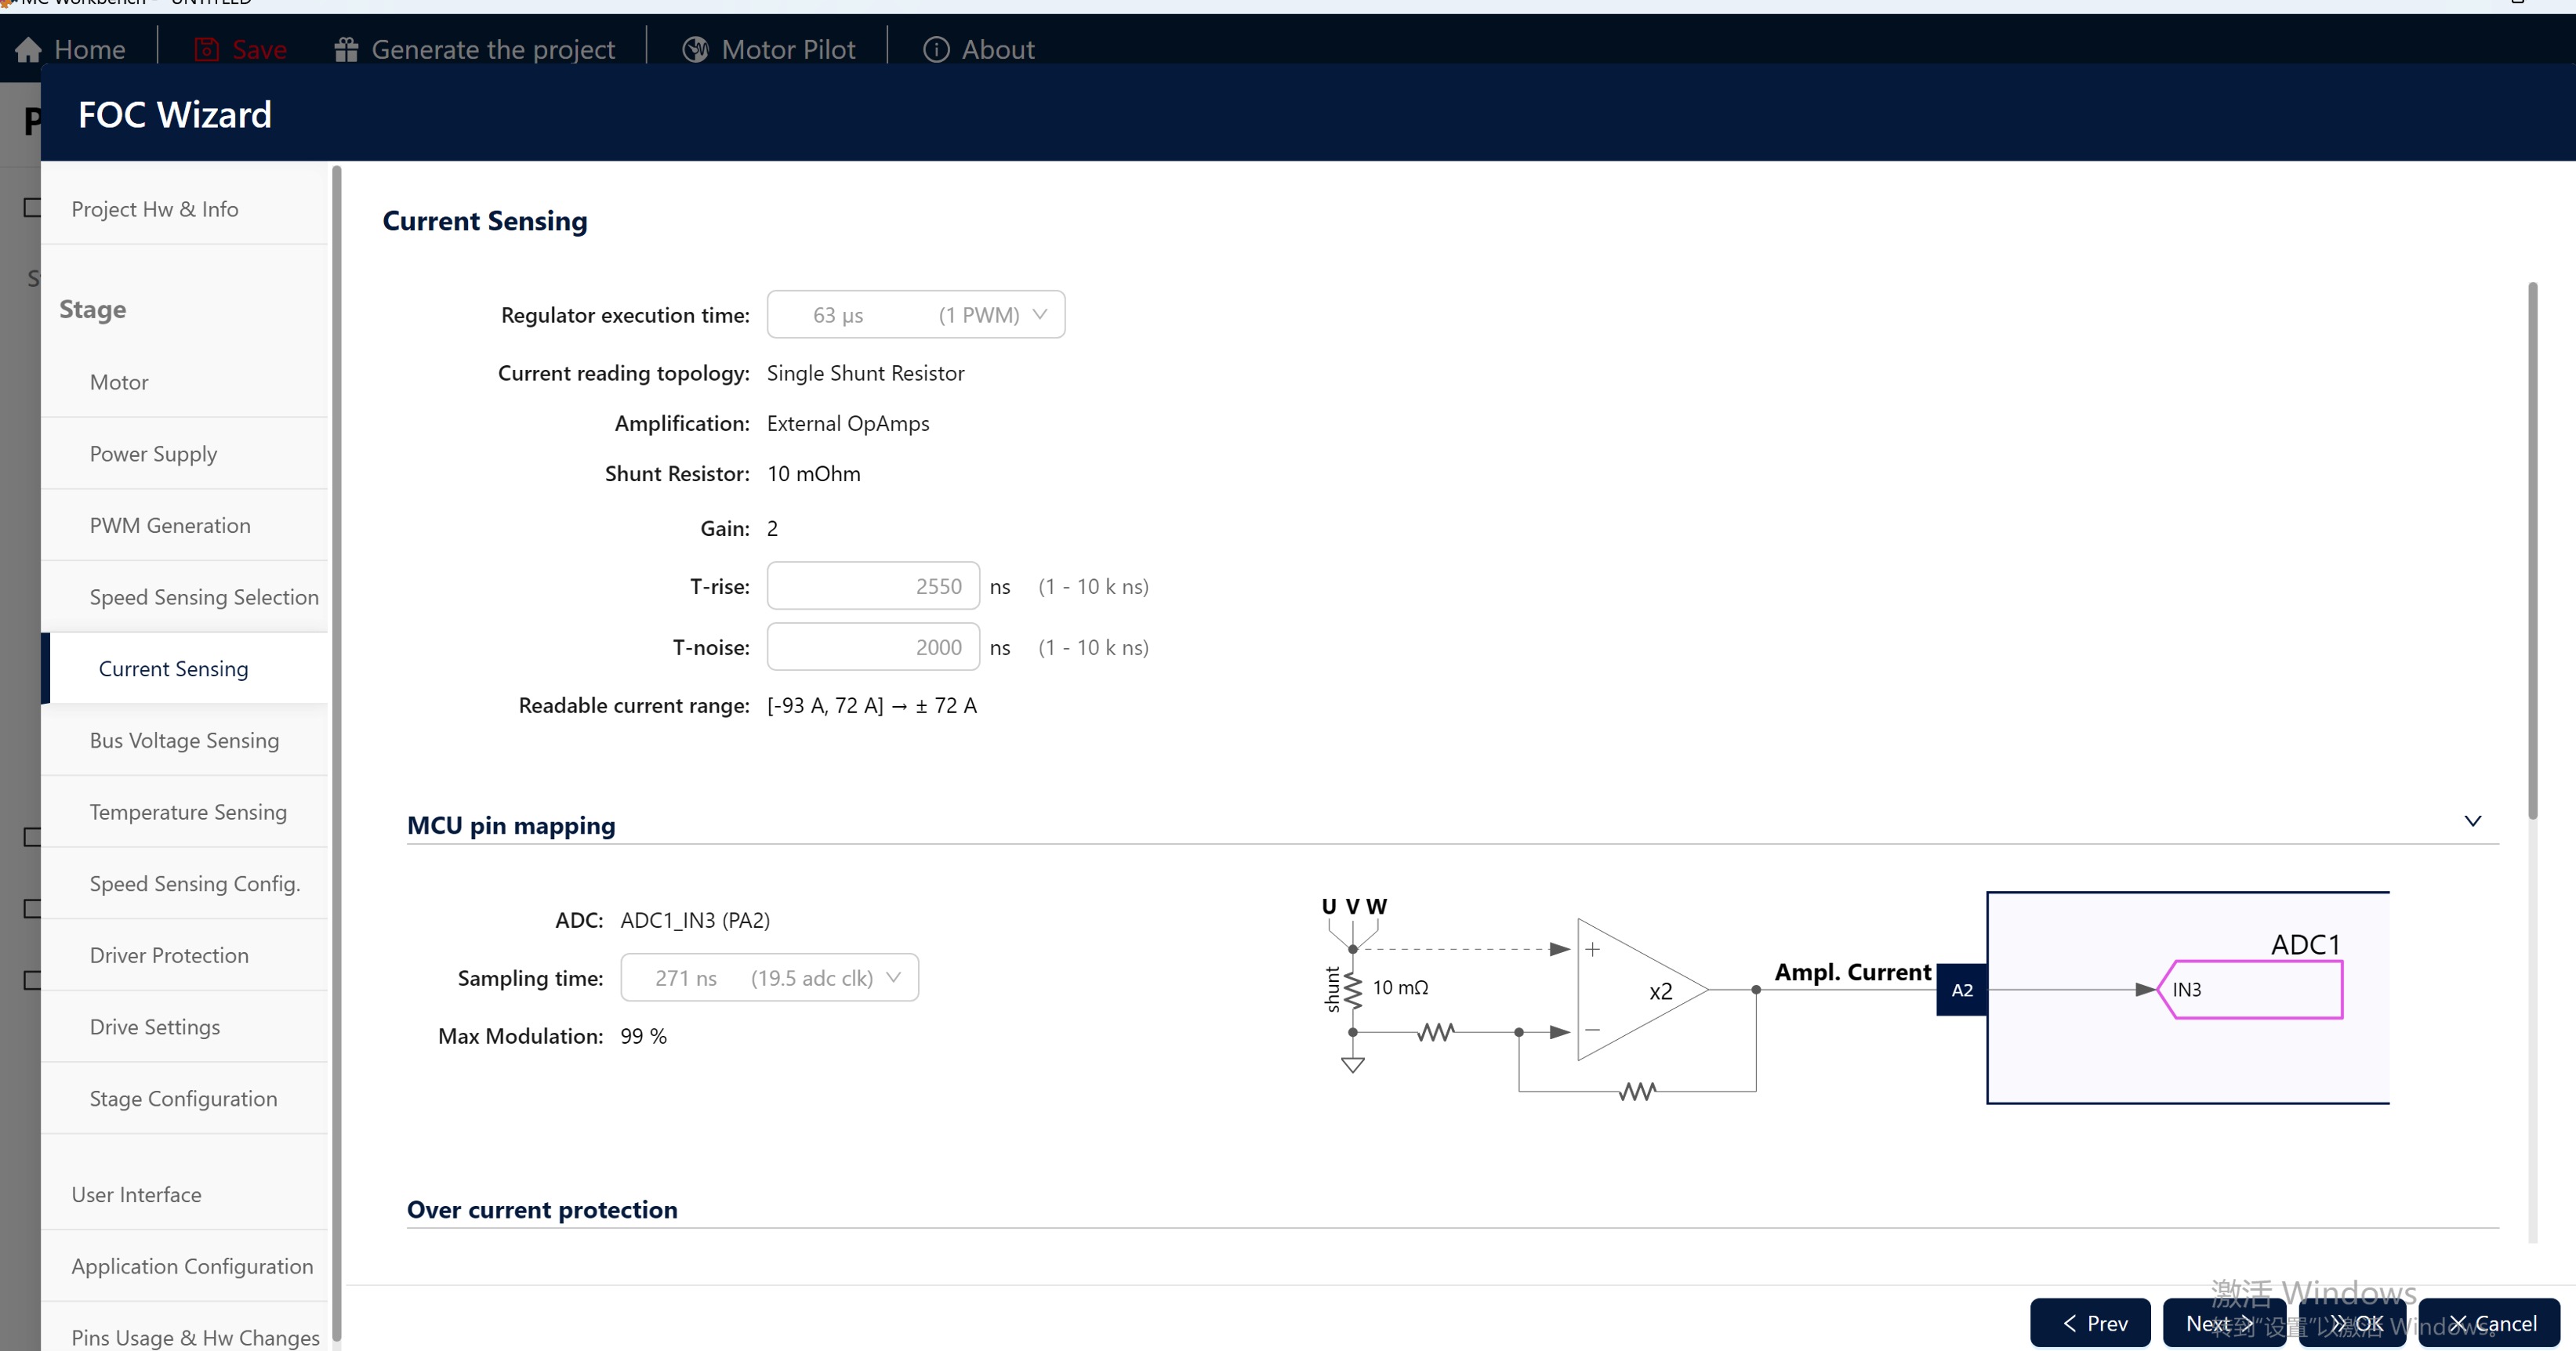Click the Home icon in the toolbar

[28, 49]
